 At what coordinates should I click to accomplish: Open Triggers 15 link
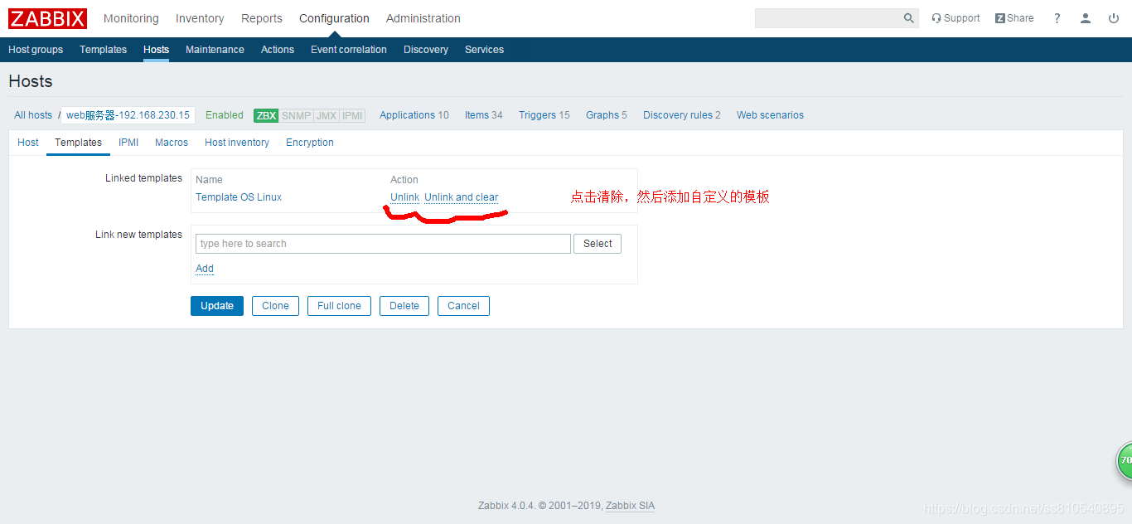point(544,115)
